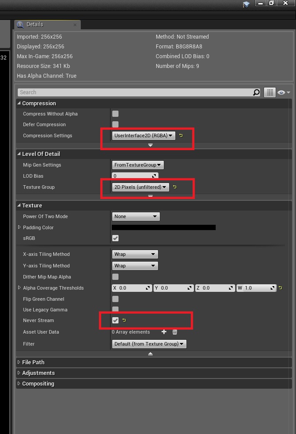This screenshot has width=296, height=434.
Task: Reset Never Stream to default arrow
Action: pos(124,320)
